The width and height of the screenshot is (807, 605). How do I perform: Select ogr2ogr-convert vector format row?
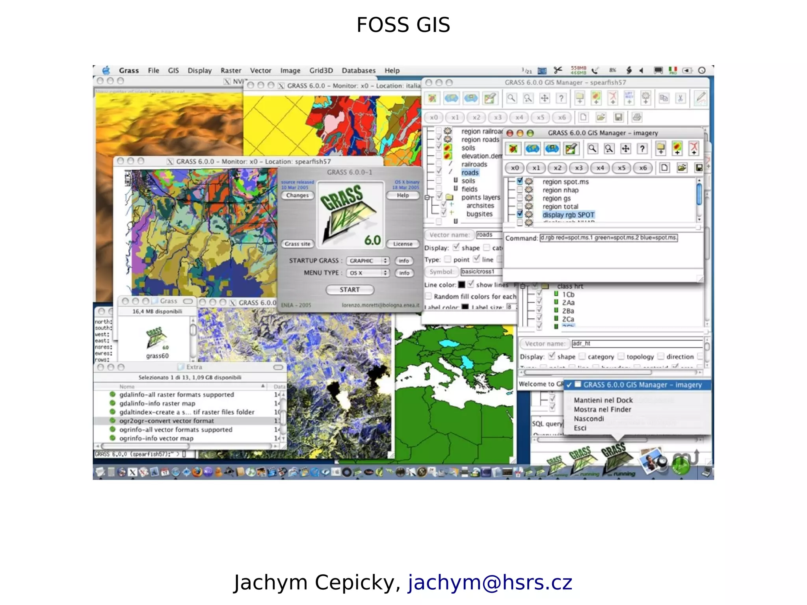(188, 421)
